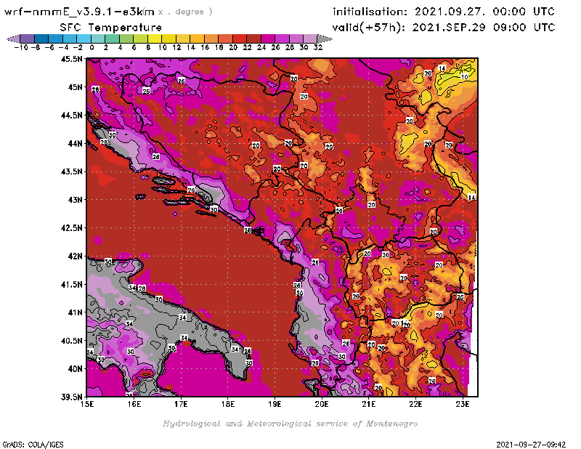The image size is (581, 449).
Task: Click the '0' tick label under the legend
Action: tap(92, 47)
